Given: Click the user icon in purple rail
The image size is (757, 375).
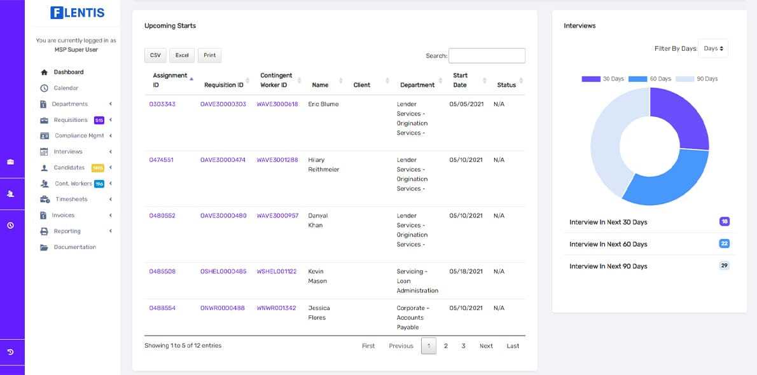Looking at the screenshot, I should [10, 193].
